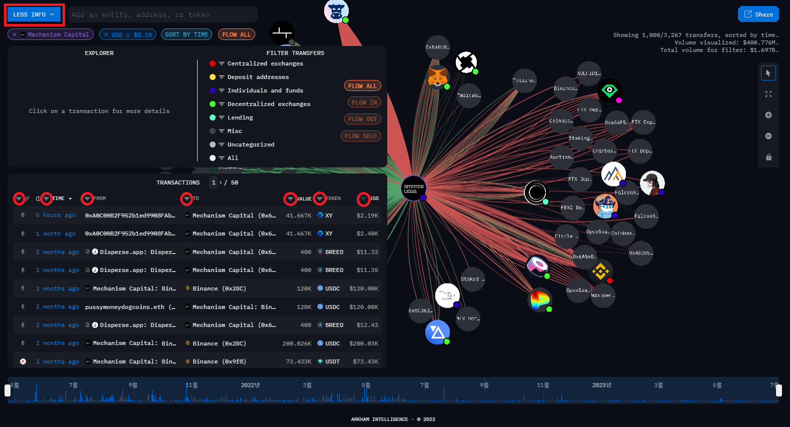The width and height of the screenshot is (790, 427).
Task: Click the fullscreen expand icon
Action: 768,94
